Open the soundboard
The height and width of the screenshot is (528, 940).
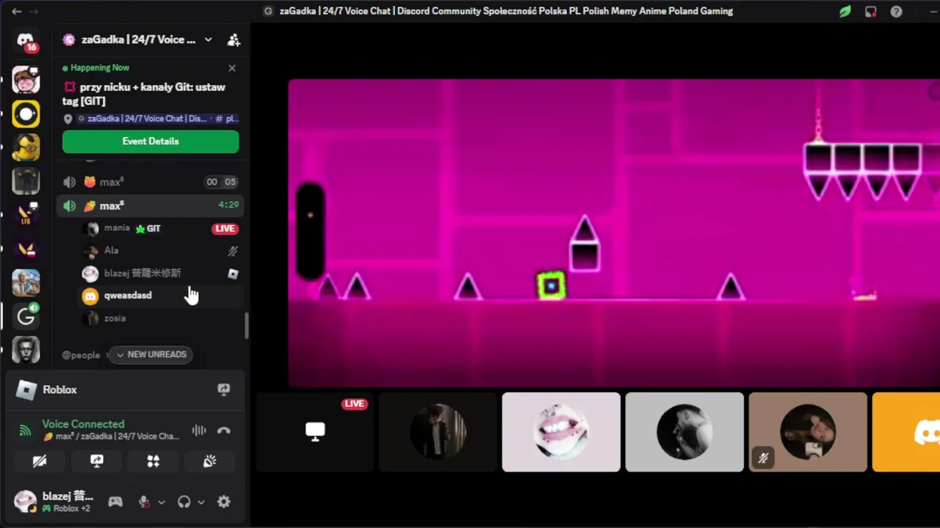pos(210,461)
